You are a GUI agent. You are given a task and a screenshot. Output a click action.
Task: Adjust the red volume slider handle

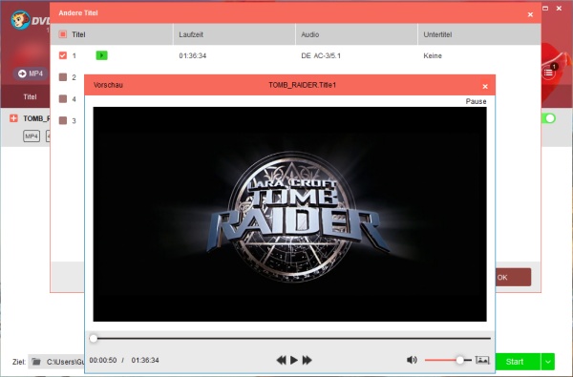[459, 360]
